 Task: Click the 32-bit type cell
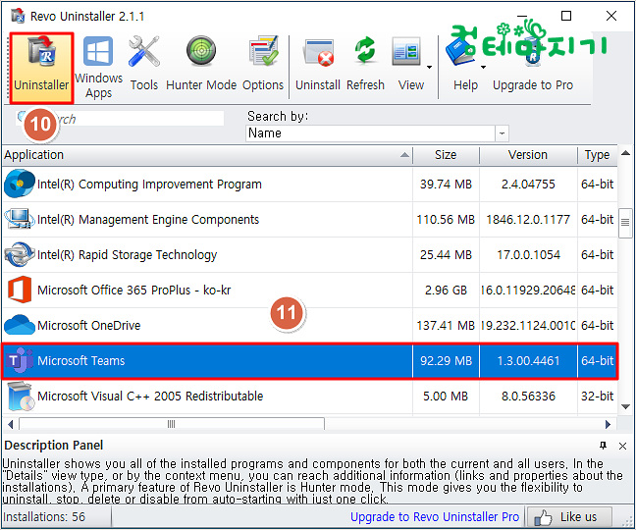(x=597, y=396)
